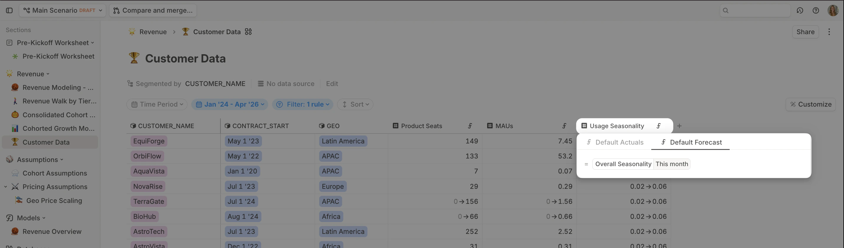Image resolution: width=844 pixels, height=248 pixels.
Task: Open the Jan '24 - Apr '26 date range
Action: pos(230,104)
